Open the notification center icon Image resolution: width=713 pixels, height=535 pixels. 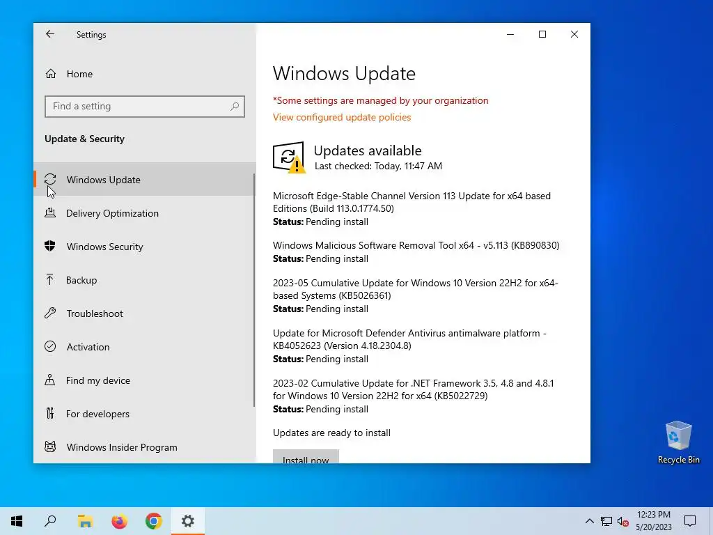tap(690, 521)
